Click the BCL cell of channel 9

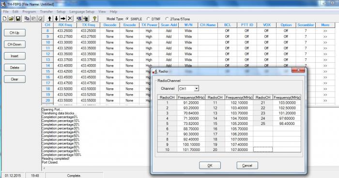click(x=227, y=37)
